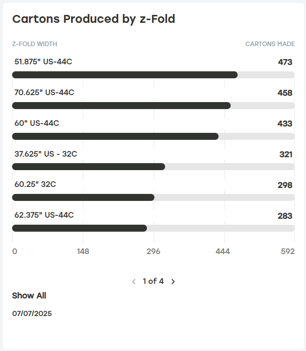
Task: Click the Show All link
Action: [29, 296]
